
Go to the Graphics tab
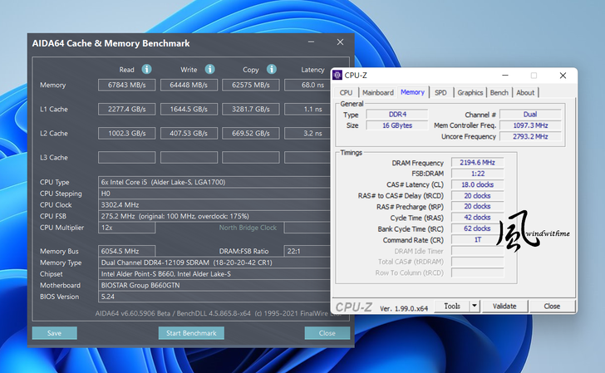pos(470,92)
